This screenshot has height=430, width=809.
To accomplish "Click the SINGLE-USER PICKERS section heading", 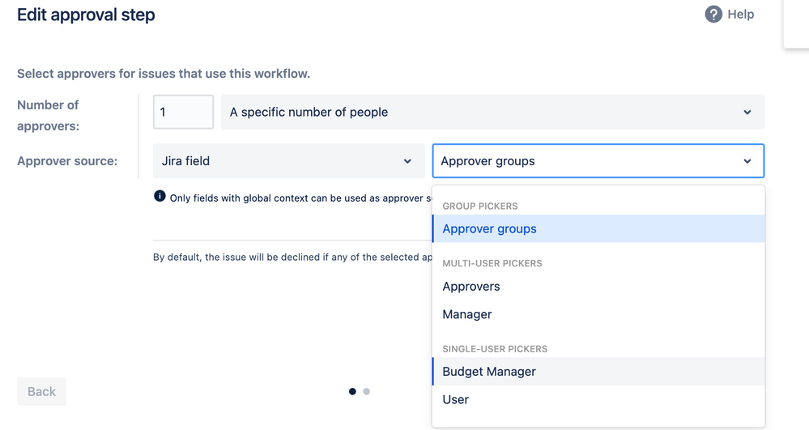I will [x=495, y=349].
